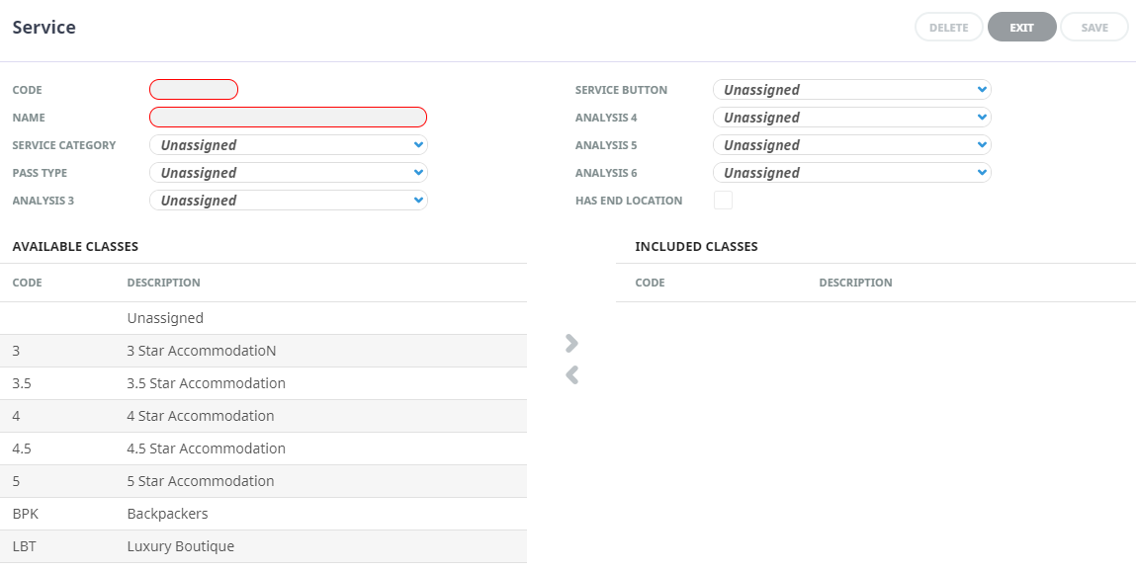
Task: Click the left arrow to remove a class
Action: [x=571, y=374]
